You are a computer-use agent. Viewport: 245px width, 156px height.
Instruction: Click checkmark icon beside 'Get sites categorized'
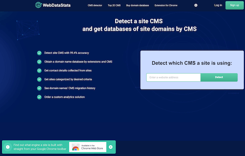coord(39,79)
